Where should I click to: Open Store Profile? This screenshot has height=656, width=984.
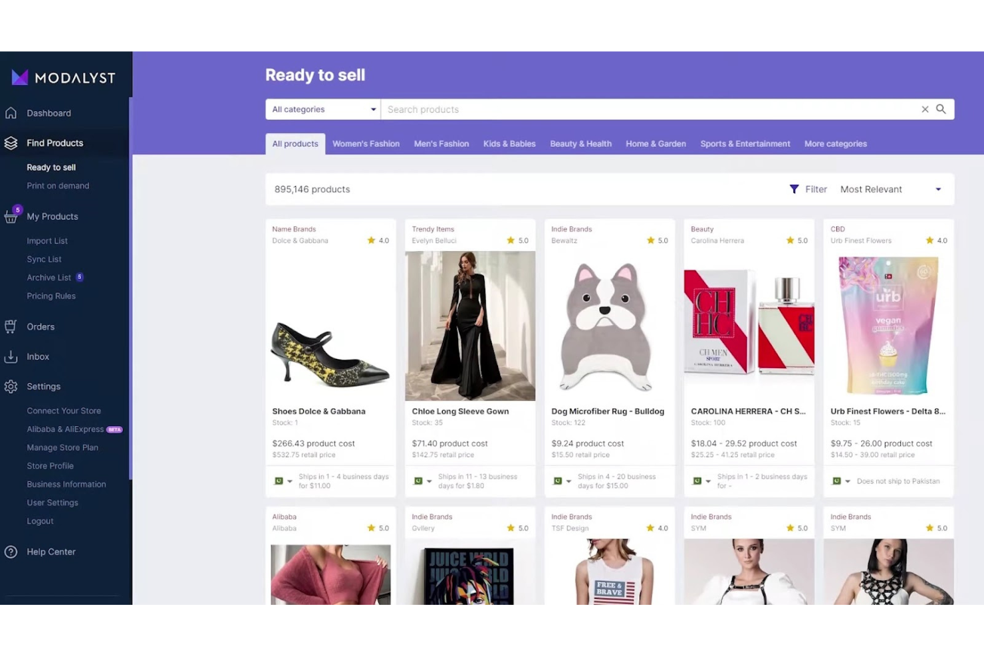(50, 466)
